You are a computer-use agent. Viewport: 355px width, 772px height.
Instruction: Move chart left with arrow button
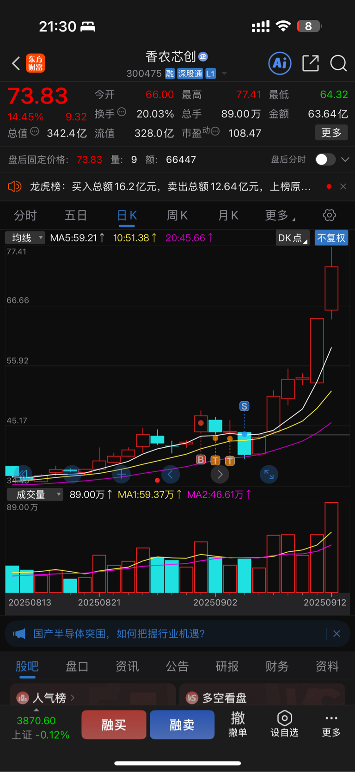[x=170, y=474]
